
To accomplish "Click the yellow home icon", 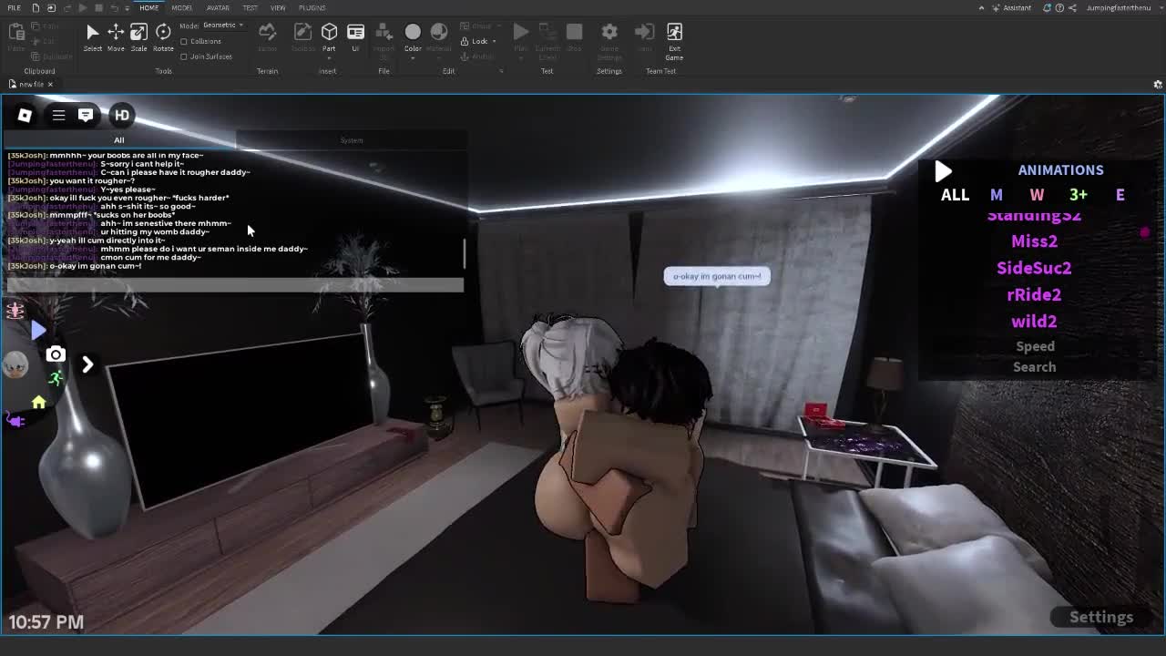I will [x=38, y=403].
